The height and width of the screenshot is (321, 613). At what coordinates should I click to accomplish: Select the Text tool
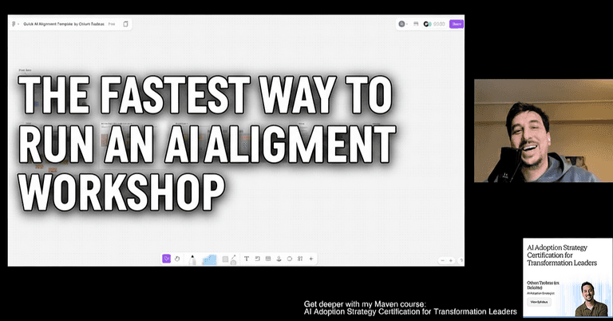(x=247, y=259)
